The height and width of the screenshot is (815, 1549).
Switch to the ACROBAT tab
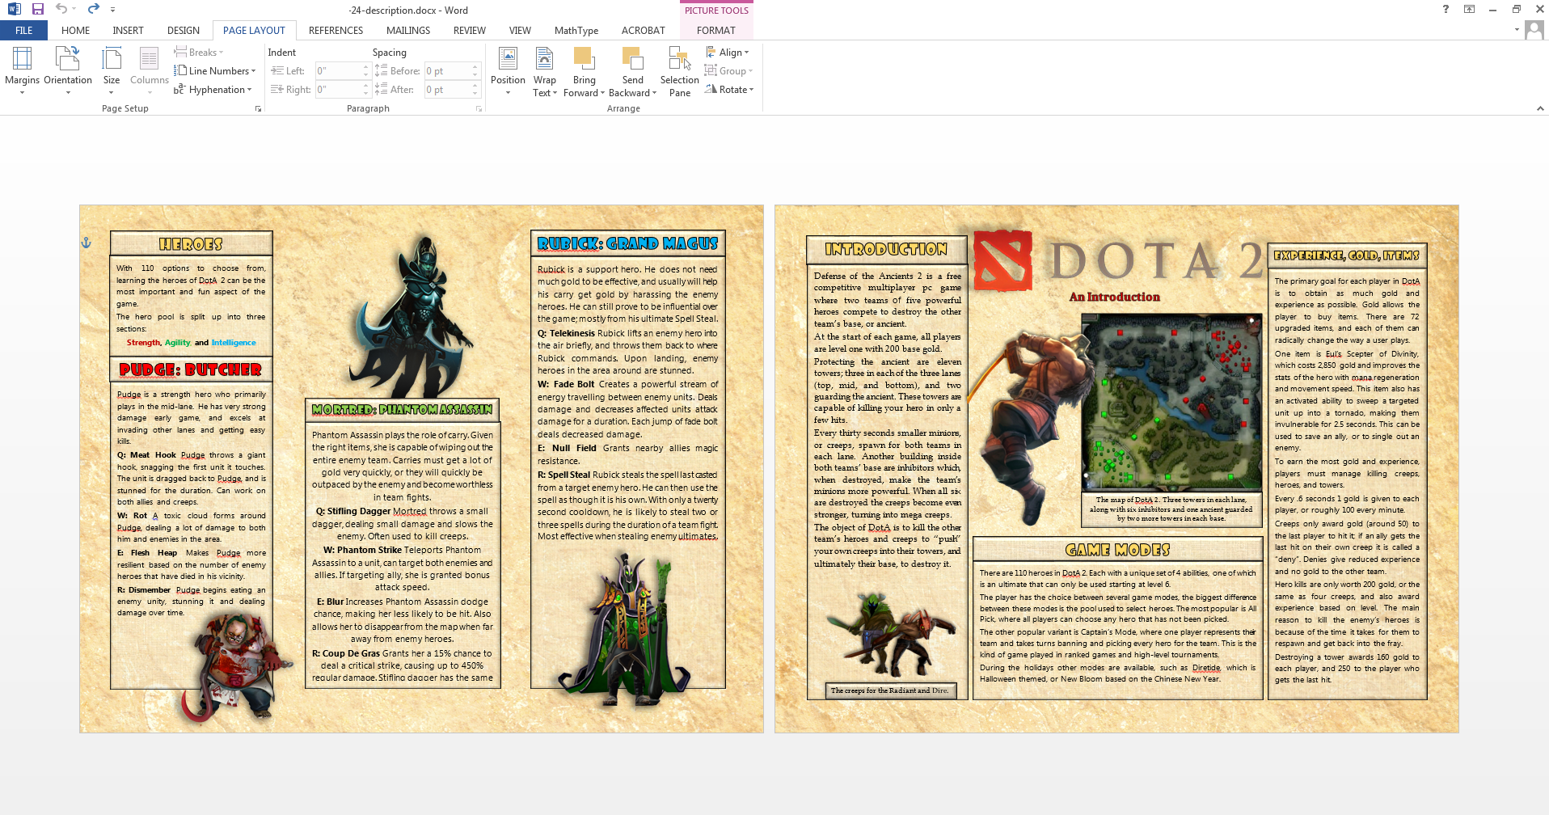click(643, 31)
